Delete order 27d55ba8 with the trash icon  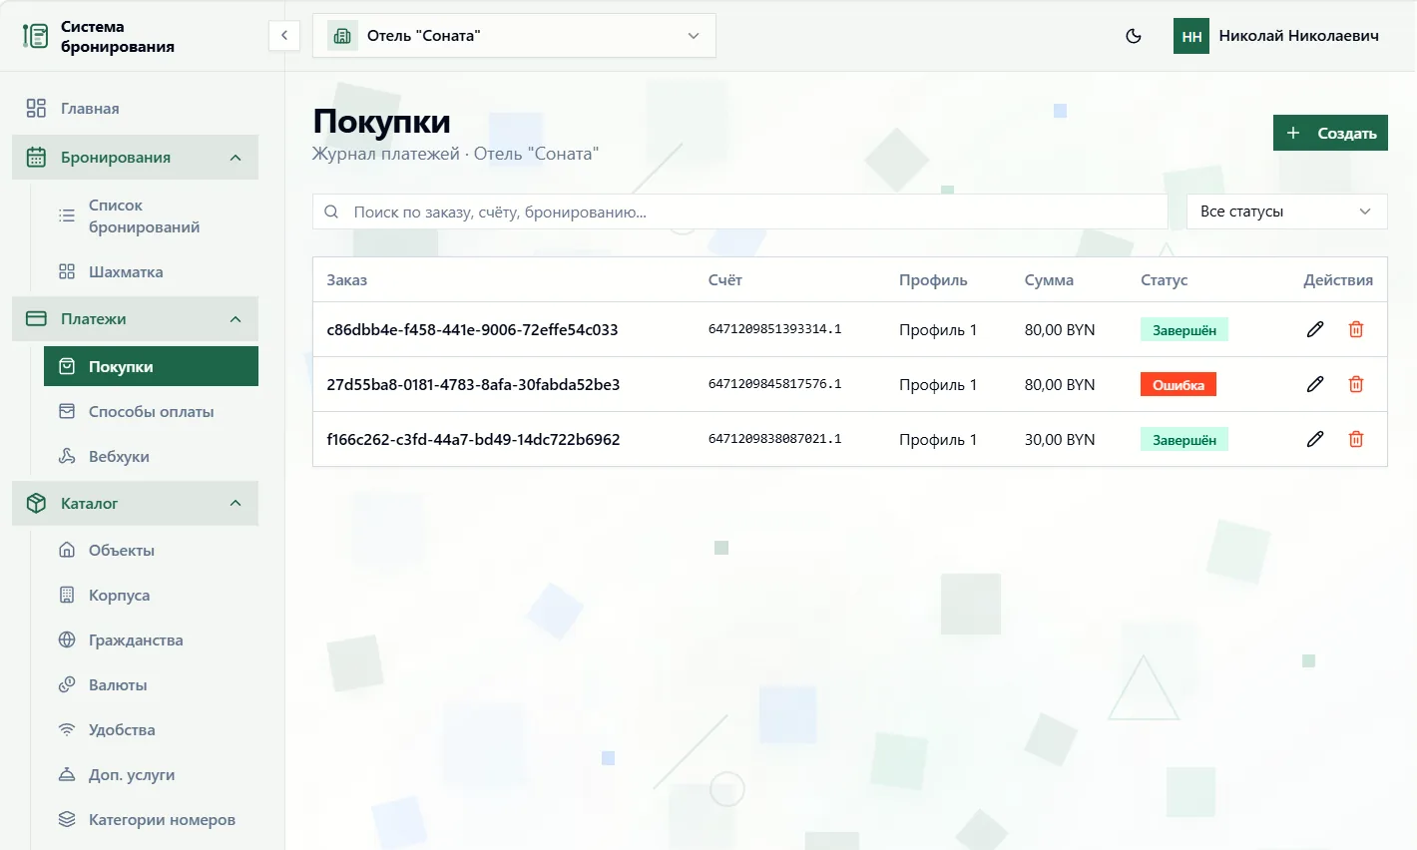1356,384
